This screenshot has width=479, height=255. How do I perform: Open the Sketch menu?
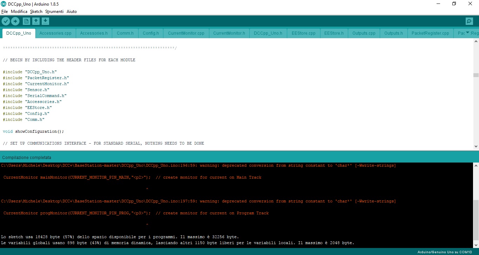[36, 12]
